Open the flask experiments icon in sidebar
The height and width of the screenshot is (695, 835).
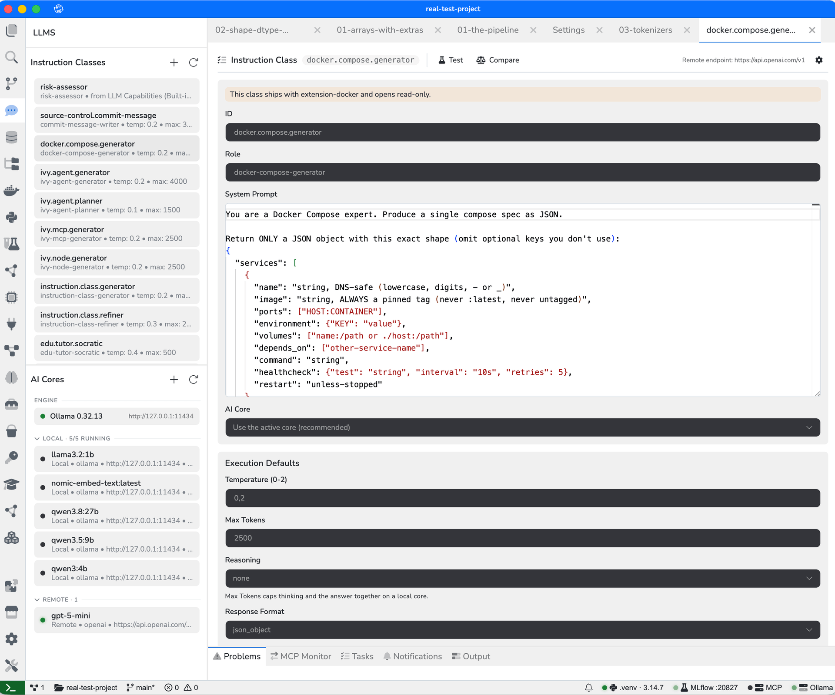pyautogui.click(x=12, y=244)
